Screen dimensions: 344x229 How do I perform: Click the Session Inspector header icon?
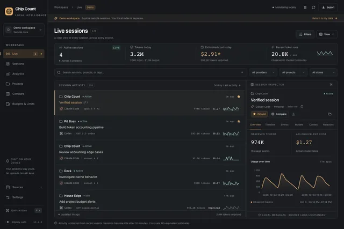pyautogui.click(x=252, y=85)
